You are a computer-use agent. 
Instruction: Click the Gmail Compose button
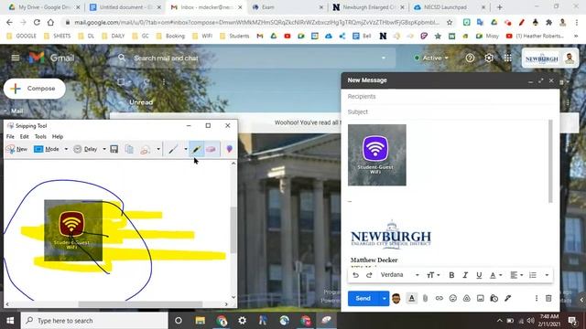pos(35,89)
